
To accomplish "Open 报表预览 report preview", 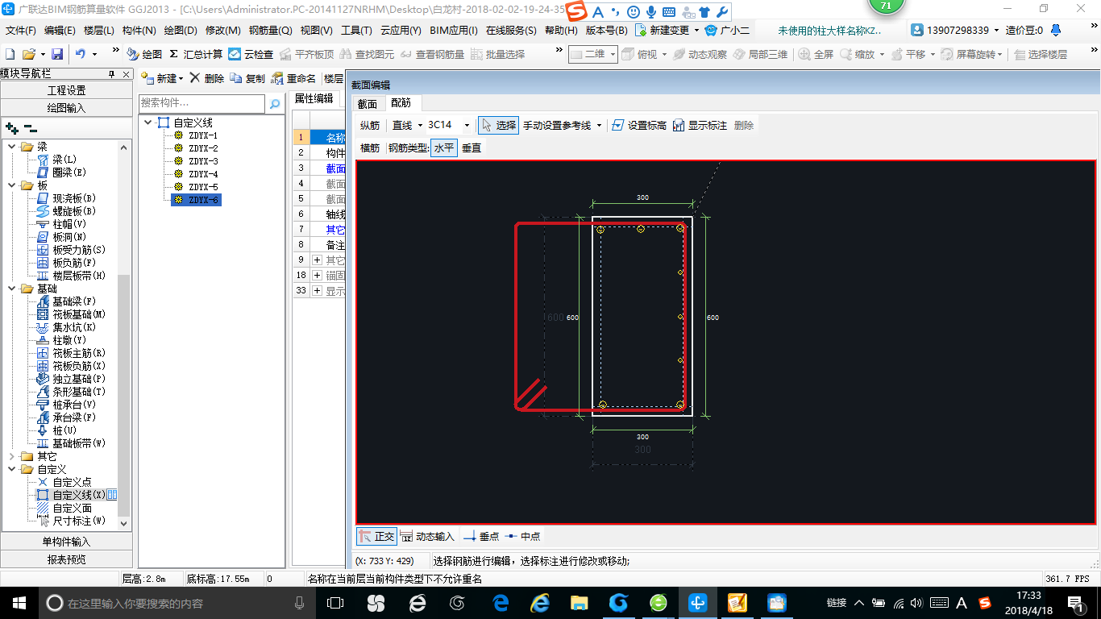I will pyautogui.click(x=67, y=559).
